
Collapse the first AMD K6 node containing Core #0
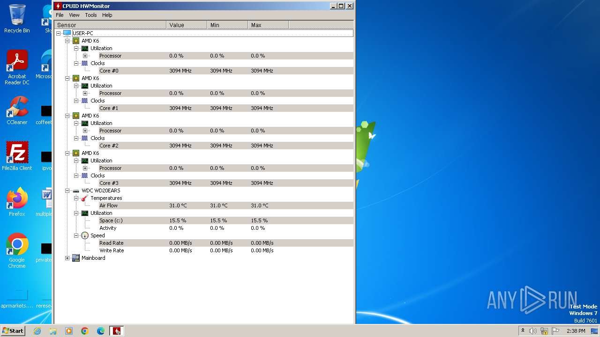coord(67,41)
